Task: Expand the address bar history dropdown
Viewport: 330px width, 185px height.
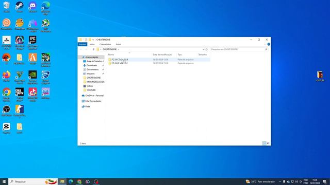Action: click(x=203, y=49)
